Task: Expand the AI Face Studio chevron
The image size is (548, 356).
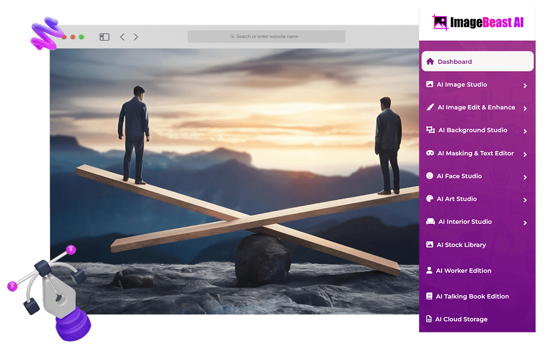Action: 525,177
